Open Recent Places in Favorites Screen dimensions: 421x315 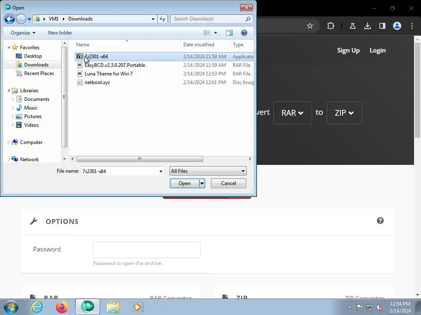(x=35, y=73)
